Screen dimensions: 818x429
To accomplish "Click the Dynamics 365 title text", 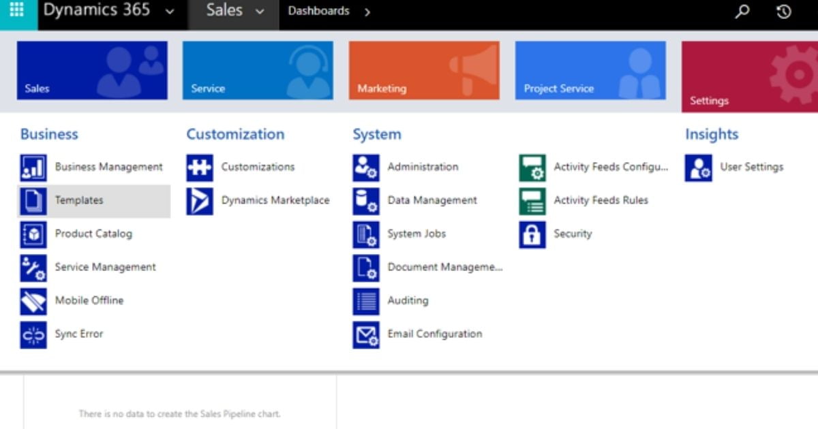I will point(97,11).
